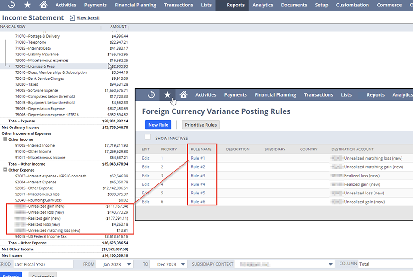Click the home icon in the overlay navigation bar
This screenshot has width=413, height=277.
point(184,95)
